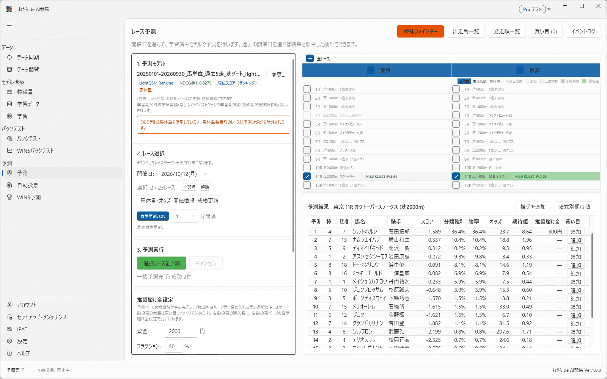The width and height of the screenshot is (607, 379).
Task: Click results table vertical scrollbar
Action: [592, 276]
